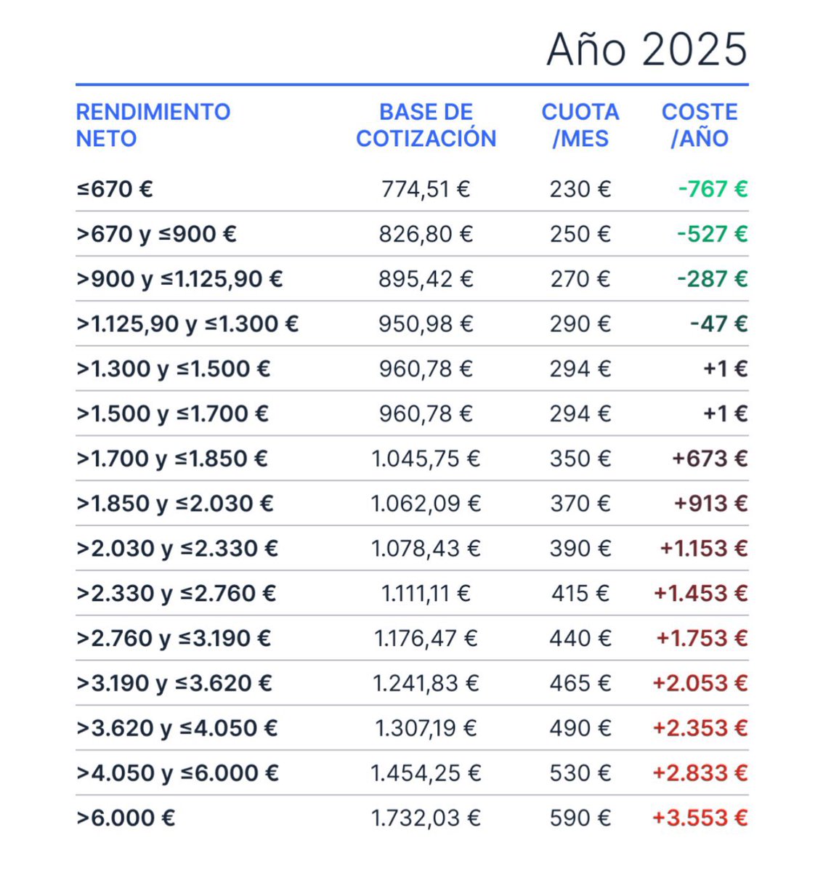Click the +913 € cost value

pos(711,504)
